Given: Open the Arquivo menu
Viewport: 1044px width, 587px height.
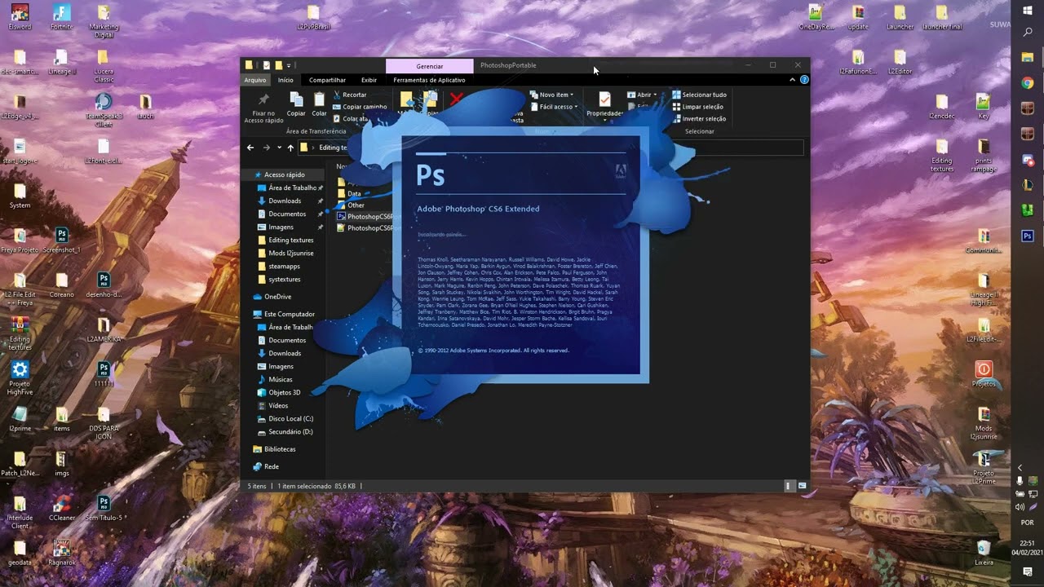Looking at the screenshot, I should (x=255, y=80).
